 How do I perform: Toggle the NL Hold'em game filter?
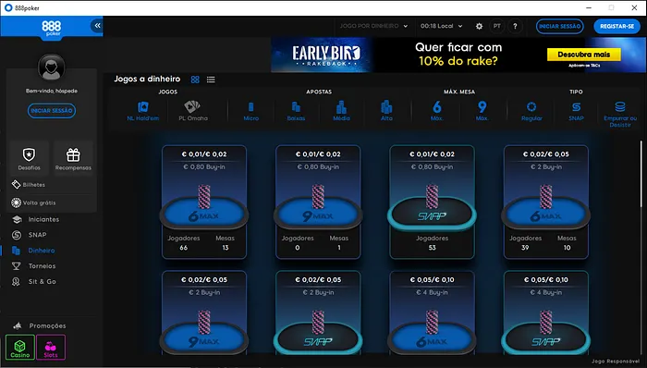tap(142, 111)
